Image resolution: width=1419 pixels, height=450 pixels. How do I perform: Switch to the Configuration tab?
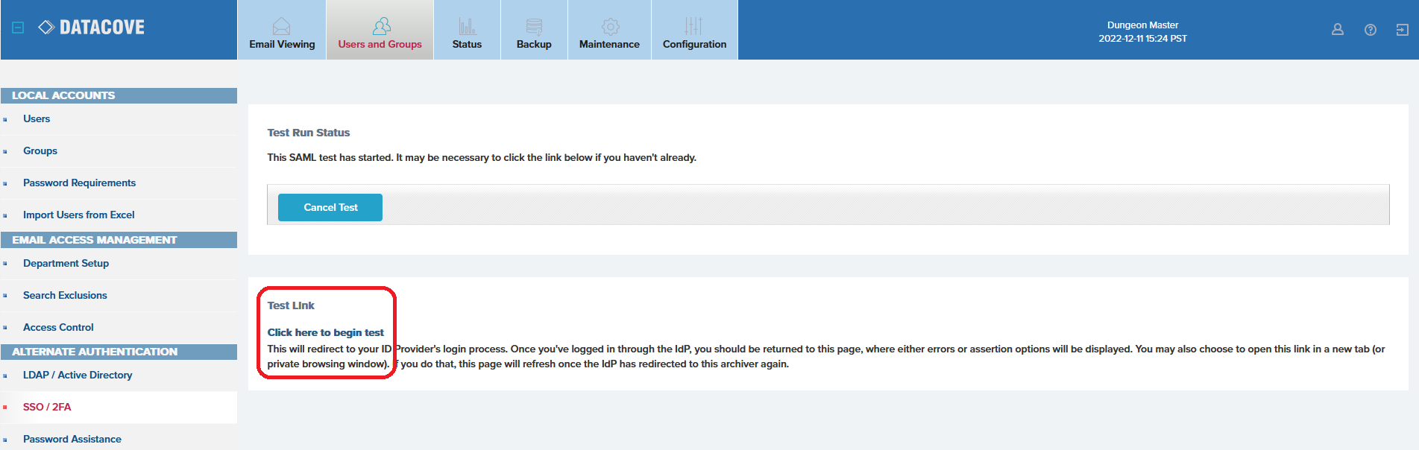coord(694,31)
